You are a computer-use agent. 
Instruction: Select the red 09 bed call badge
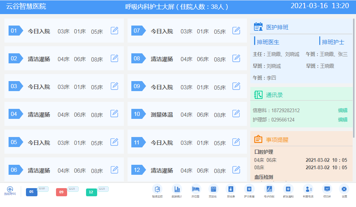pos(62,192)
